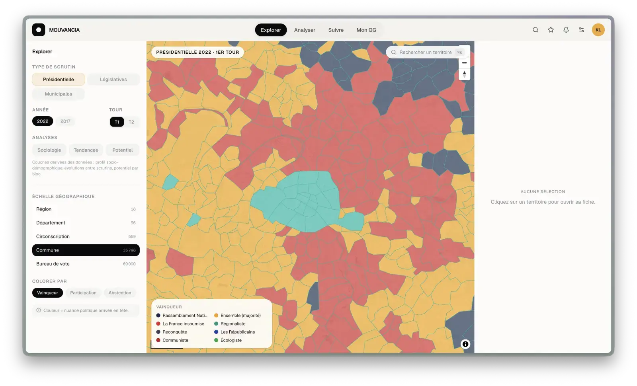The width and height of the screenshot is (637, 386).
Task: Select Législatives election type
Action: coord(113,80)
